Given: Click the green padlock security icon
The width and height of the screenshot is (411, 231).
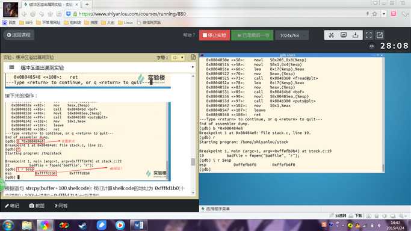Looking at the screenshot, I should tap(75, 14).
